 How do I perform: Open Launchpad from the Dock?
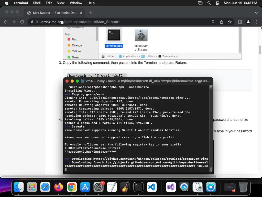32,187
